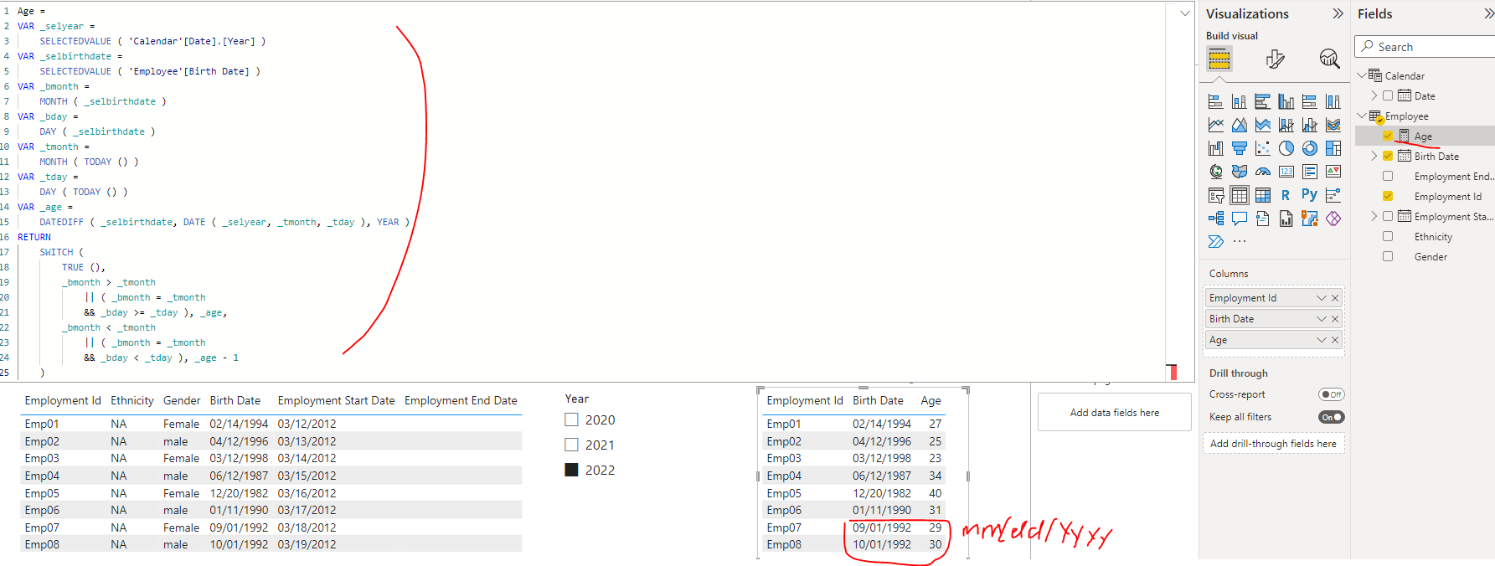Viewport: 1495px width, 566px height.
Task: Collapse the Calendar table in Fields
Action: (1361, 75)
